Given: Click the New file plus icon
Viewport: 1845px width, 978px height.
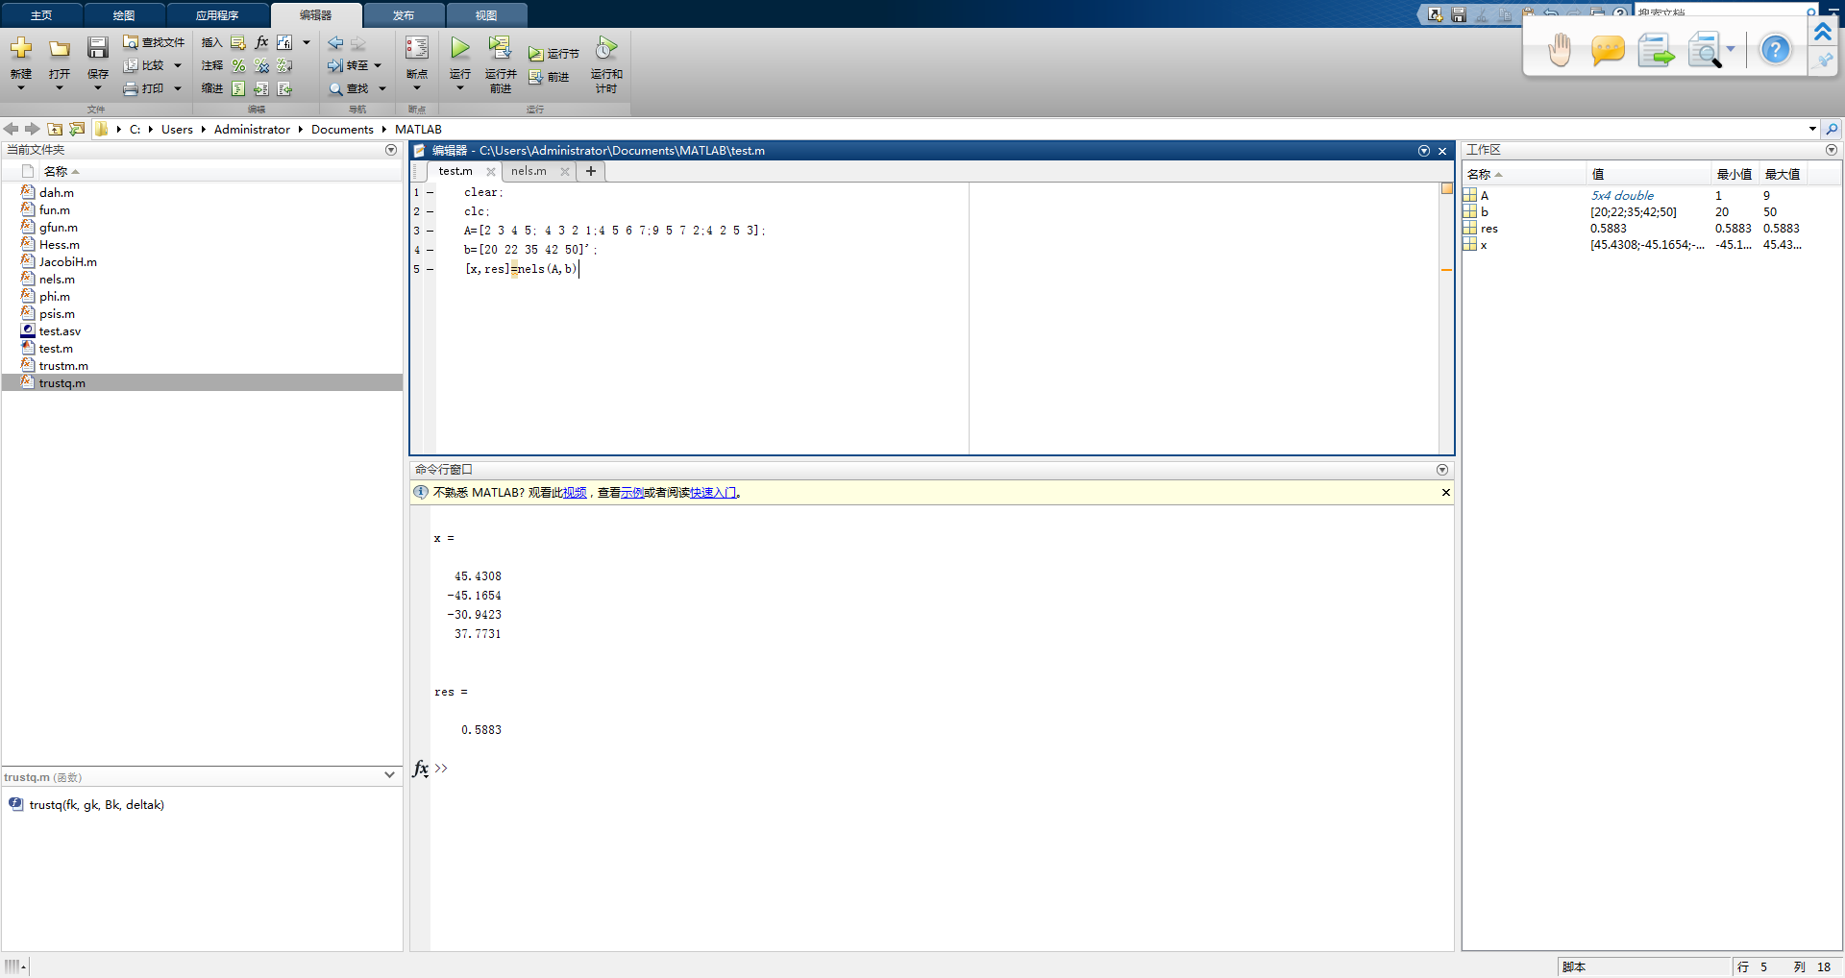Looking at the screenshot, I should [x=21, y=48].
